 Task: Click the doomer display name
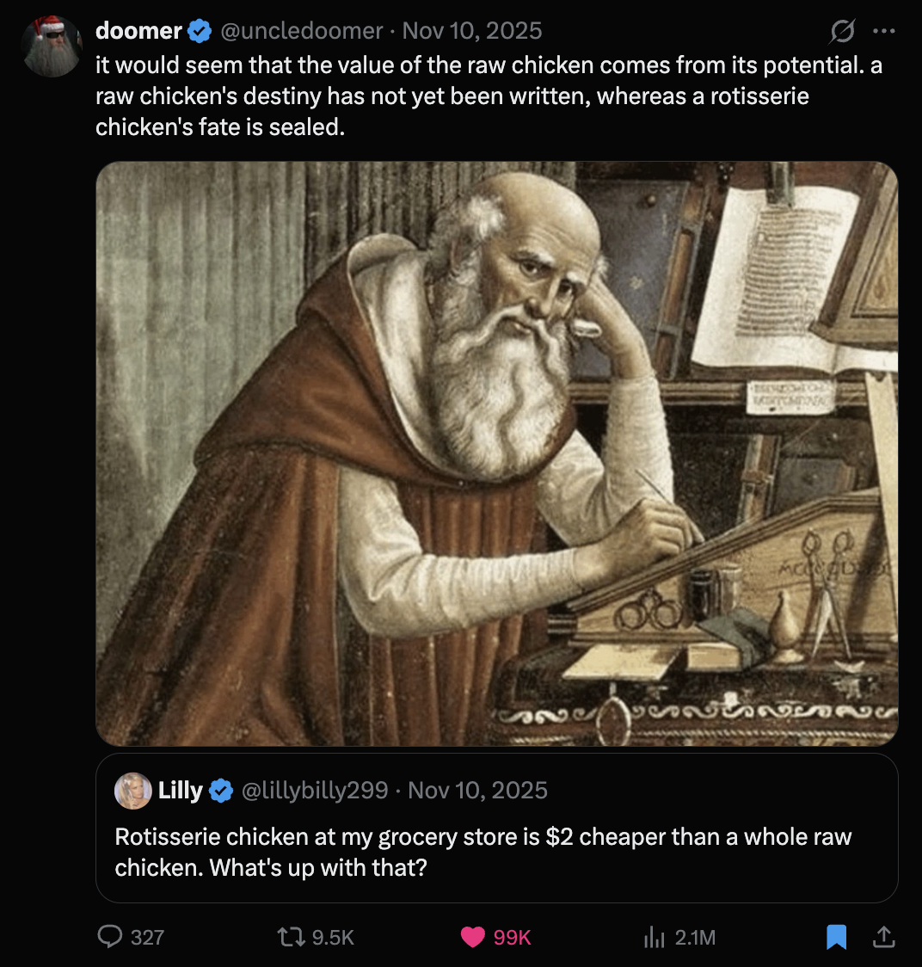pyautogui.click(x=138, y=31)
